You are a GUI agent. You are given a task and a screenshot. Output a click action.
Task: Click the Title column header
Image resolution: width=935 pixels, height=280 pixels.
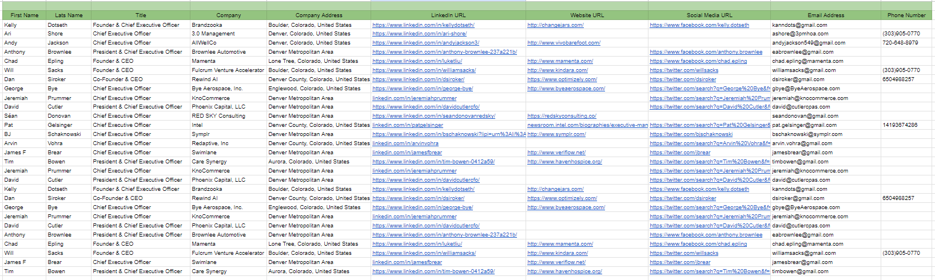click(141, 15)
